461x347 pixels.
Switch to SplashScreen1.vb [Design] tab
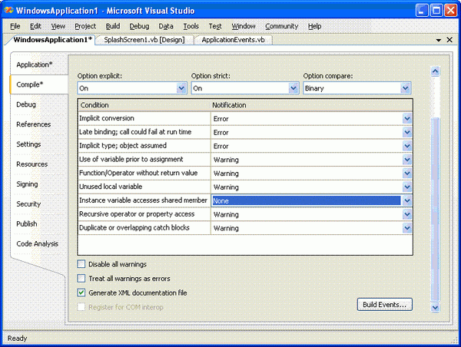[144, 40]
